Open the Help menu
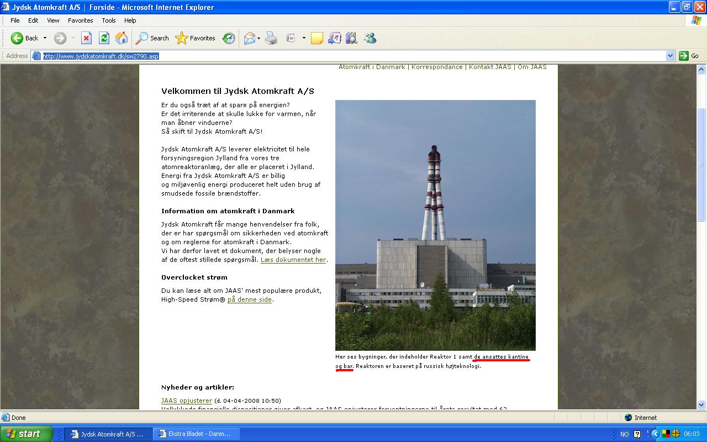 coord(130,20)
